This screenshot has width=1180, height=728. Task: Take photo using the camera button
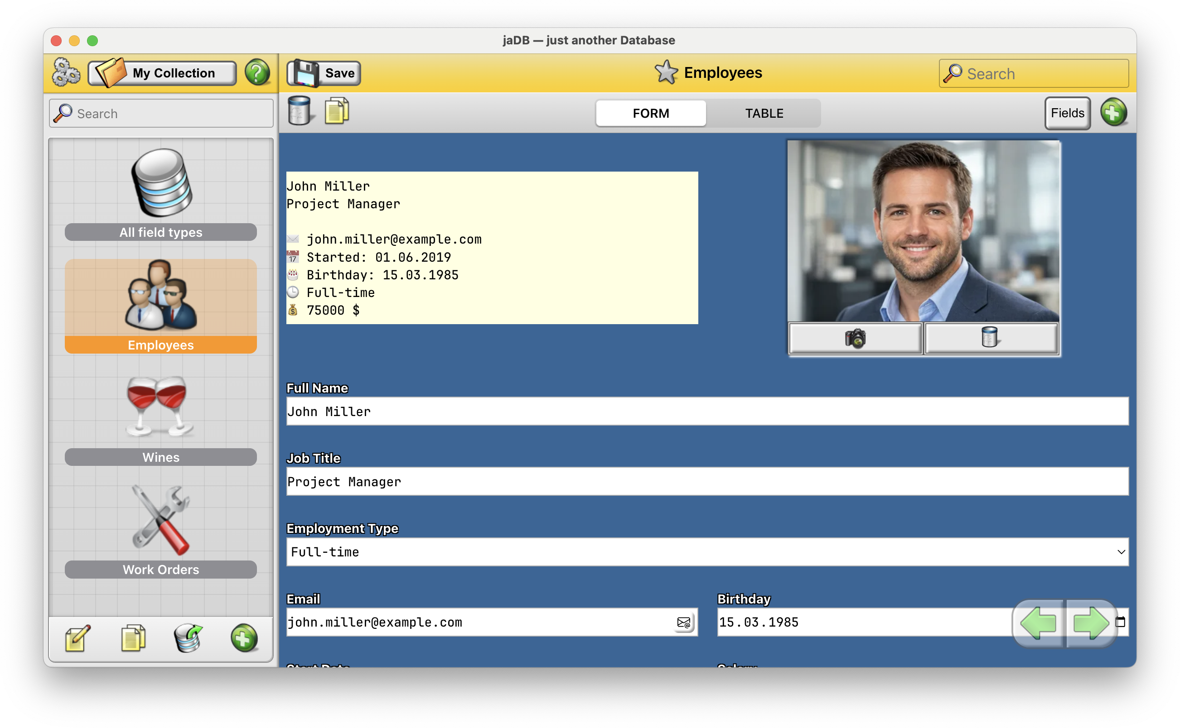pyautogui.click(x=855, y=338)
